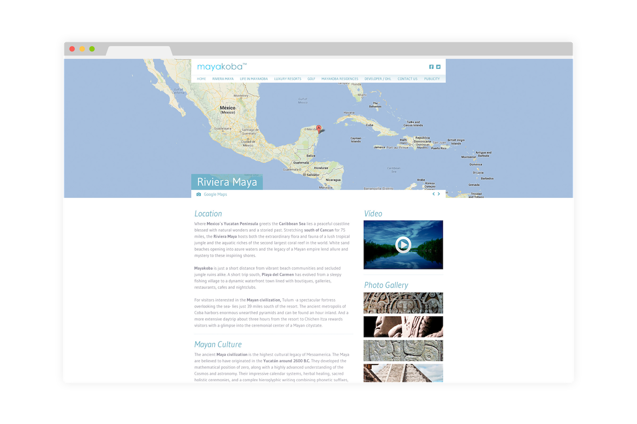Open the GOLF menu item
Viewport: 637px width, 424px height.
312,79
